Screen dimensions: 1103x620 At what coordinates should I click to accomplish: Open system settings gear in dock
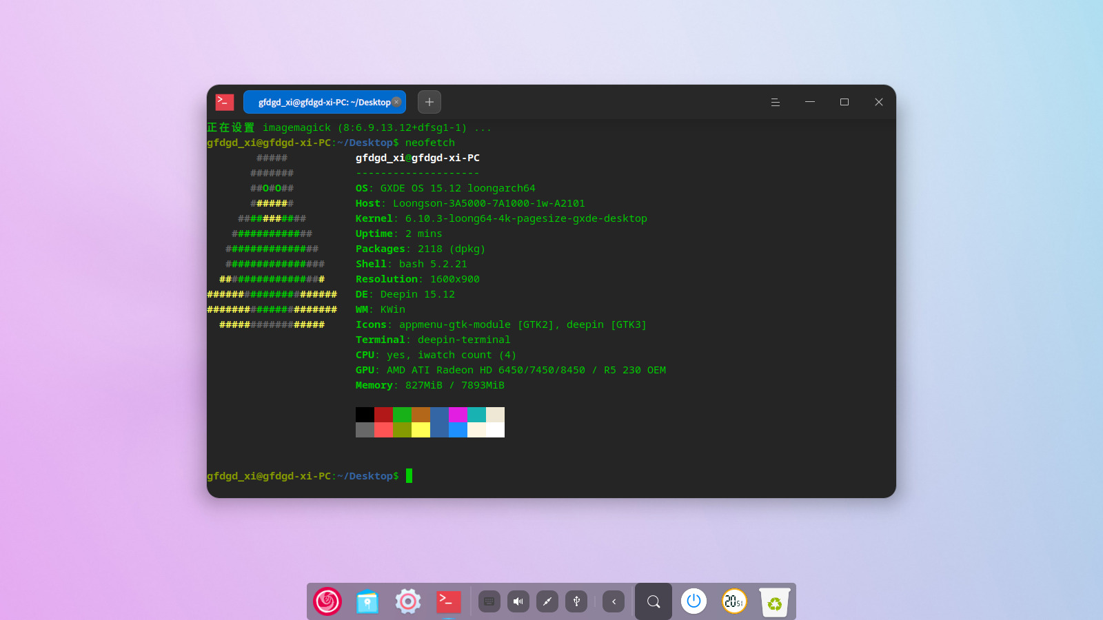(x=407, y=601)
